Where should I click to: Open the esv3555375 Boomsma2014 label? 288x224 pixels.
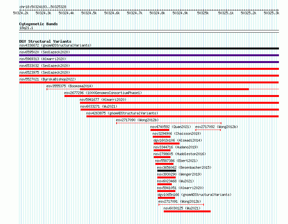[70, 86]
